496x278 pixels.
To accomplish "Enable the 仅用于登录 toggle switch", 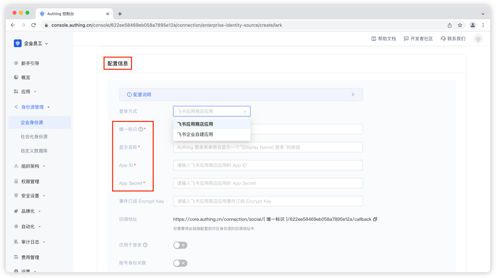I will (180, 245).
